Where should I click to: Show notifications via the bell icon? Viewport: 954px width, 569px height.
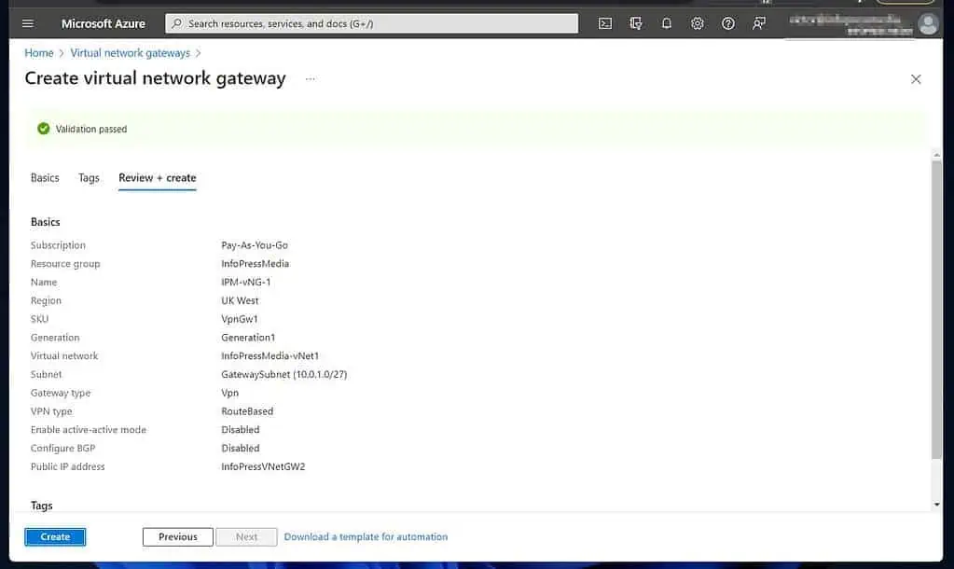click(667, 23)
